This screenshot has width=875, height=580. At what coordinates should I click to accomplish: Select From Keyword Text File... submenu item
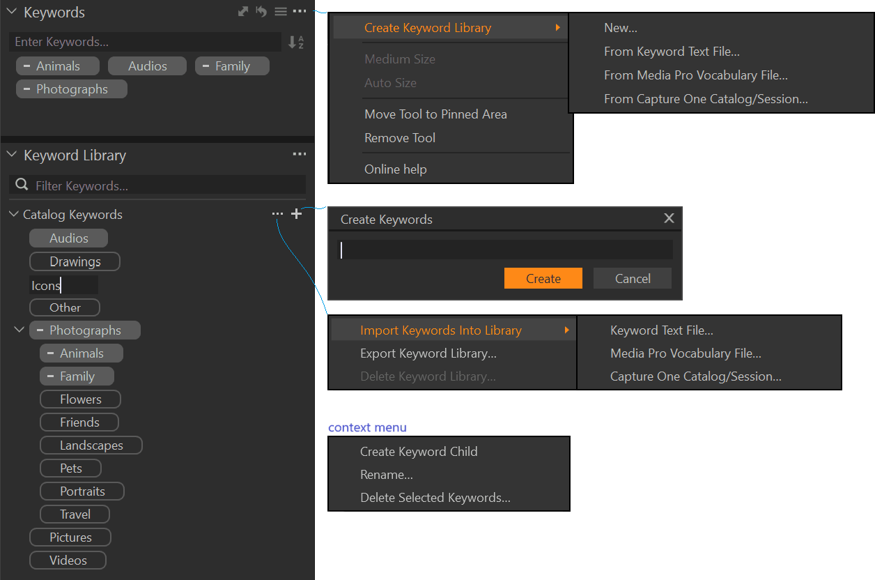(672, 52)
